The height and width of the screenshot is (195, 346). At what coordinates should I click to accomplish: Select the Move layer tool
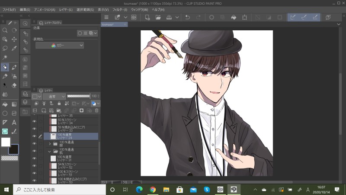click(14, 39)
